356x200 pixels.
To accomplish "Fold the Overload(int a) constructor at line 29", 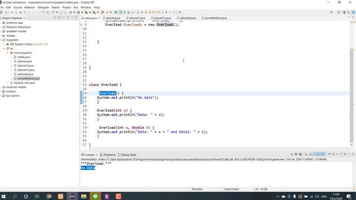I will pyautogui.click(x=87, y=111).
